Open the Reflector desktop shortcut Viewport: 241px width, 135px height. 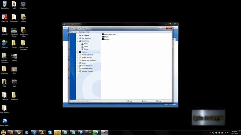pyautogui.click(x=5, y=44)
